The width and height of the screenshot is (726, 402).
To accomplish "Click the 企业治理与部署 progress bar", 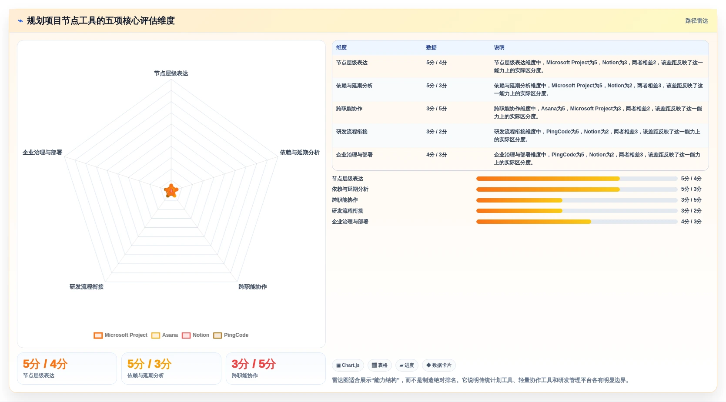I will tap(577, 222).
